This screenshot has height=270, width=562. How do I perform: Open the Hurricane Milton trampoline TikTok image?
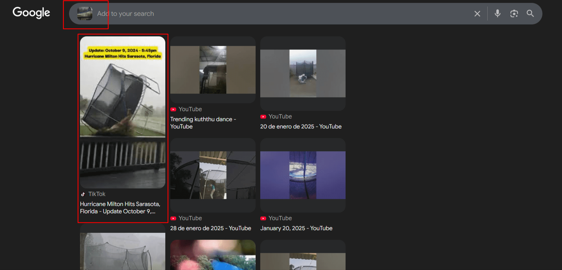click(x=122, y=112)
